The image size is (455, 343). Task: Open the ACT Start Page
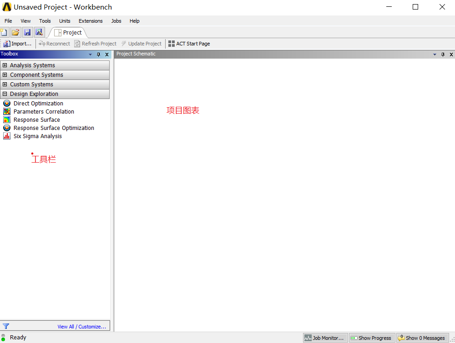[189, 44]
